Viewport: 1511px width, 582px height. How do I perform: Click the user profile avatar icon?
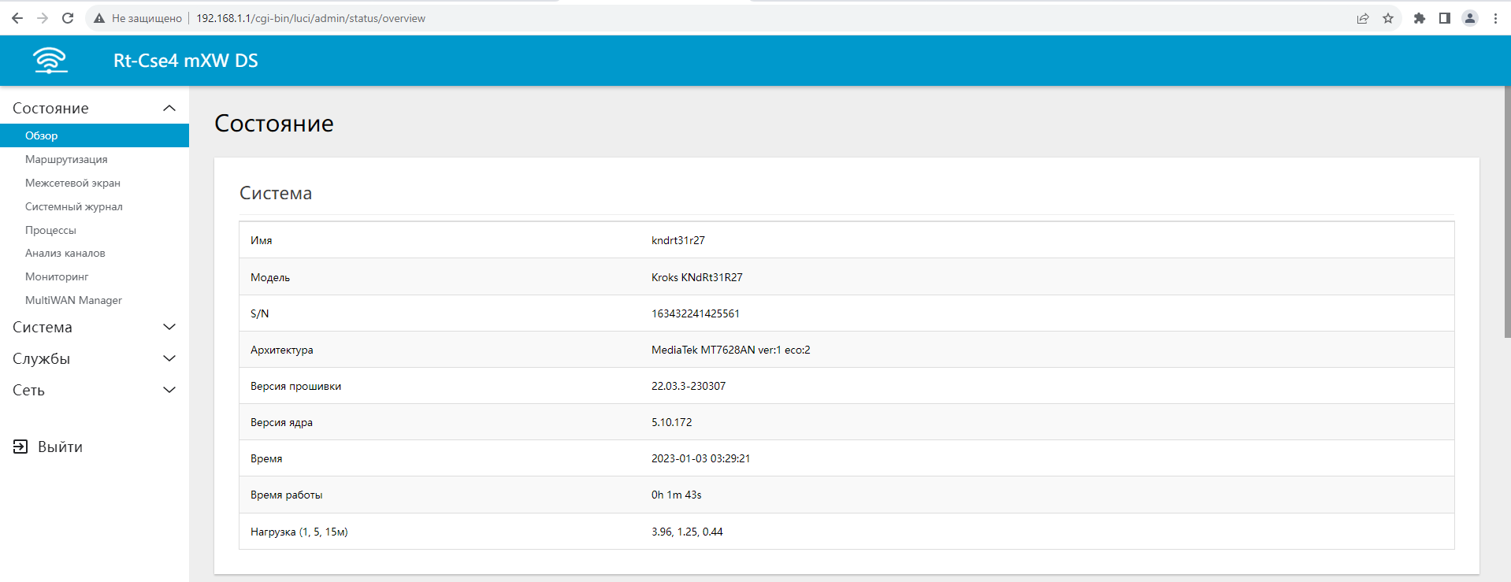tap(1470, 18)
